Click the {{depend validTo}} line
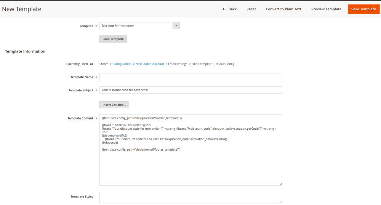Image resolution: width=381 pixels, height=205 pixels. click(x=114, y=136)
